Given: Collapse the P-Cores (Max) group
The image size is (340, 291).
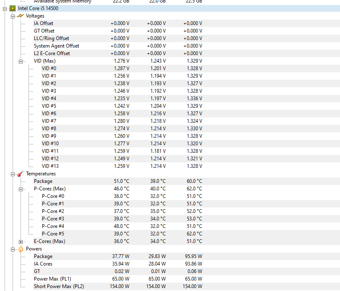Looking at the screenshot, I should [x=21, y=189].
